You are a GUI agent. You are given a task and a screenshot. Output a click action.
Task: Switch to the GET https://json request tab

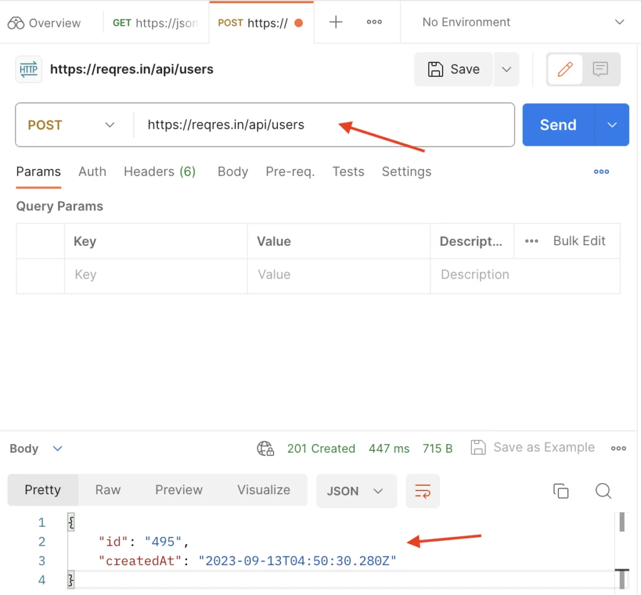click(155, 23)
